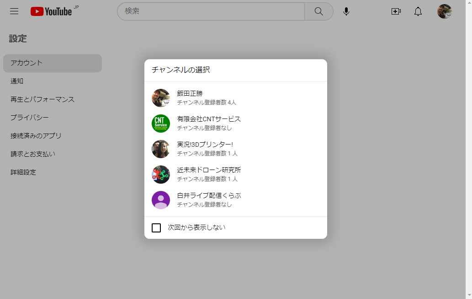The width and height of the screenshot is (472, 299).
Task: Open the hamburger guide menu
Action: (14, 11)
